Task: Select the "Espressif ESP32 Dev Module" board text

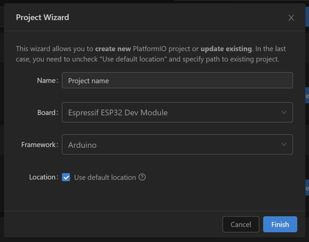Action: point(118,113)
